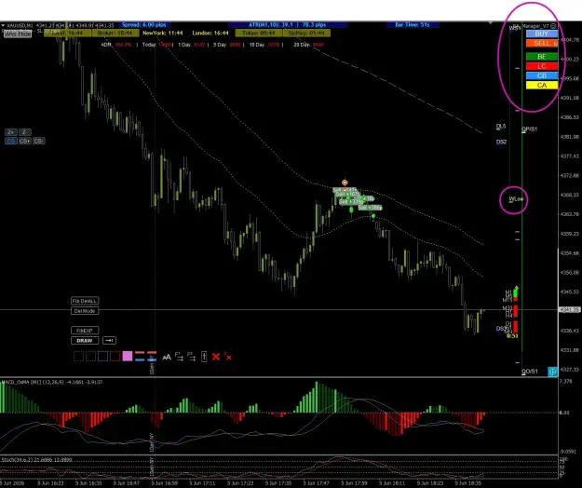
Task: Select the blue-outlined rectangle tool
Action: click(102, 357)
